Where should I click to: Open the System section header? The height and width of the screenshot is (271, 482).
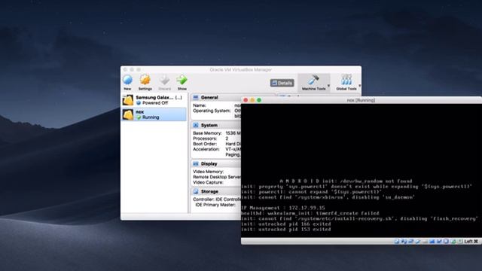(216, 126)
